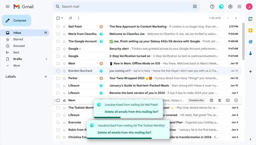Click the Neil Patel toast progress bar

click(107, 117)
